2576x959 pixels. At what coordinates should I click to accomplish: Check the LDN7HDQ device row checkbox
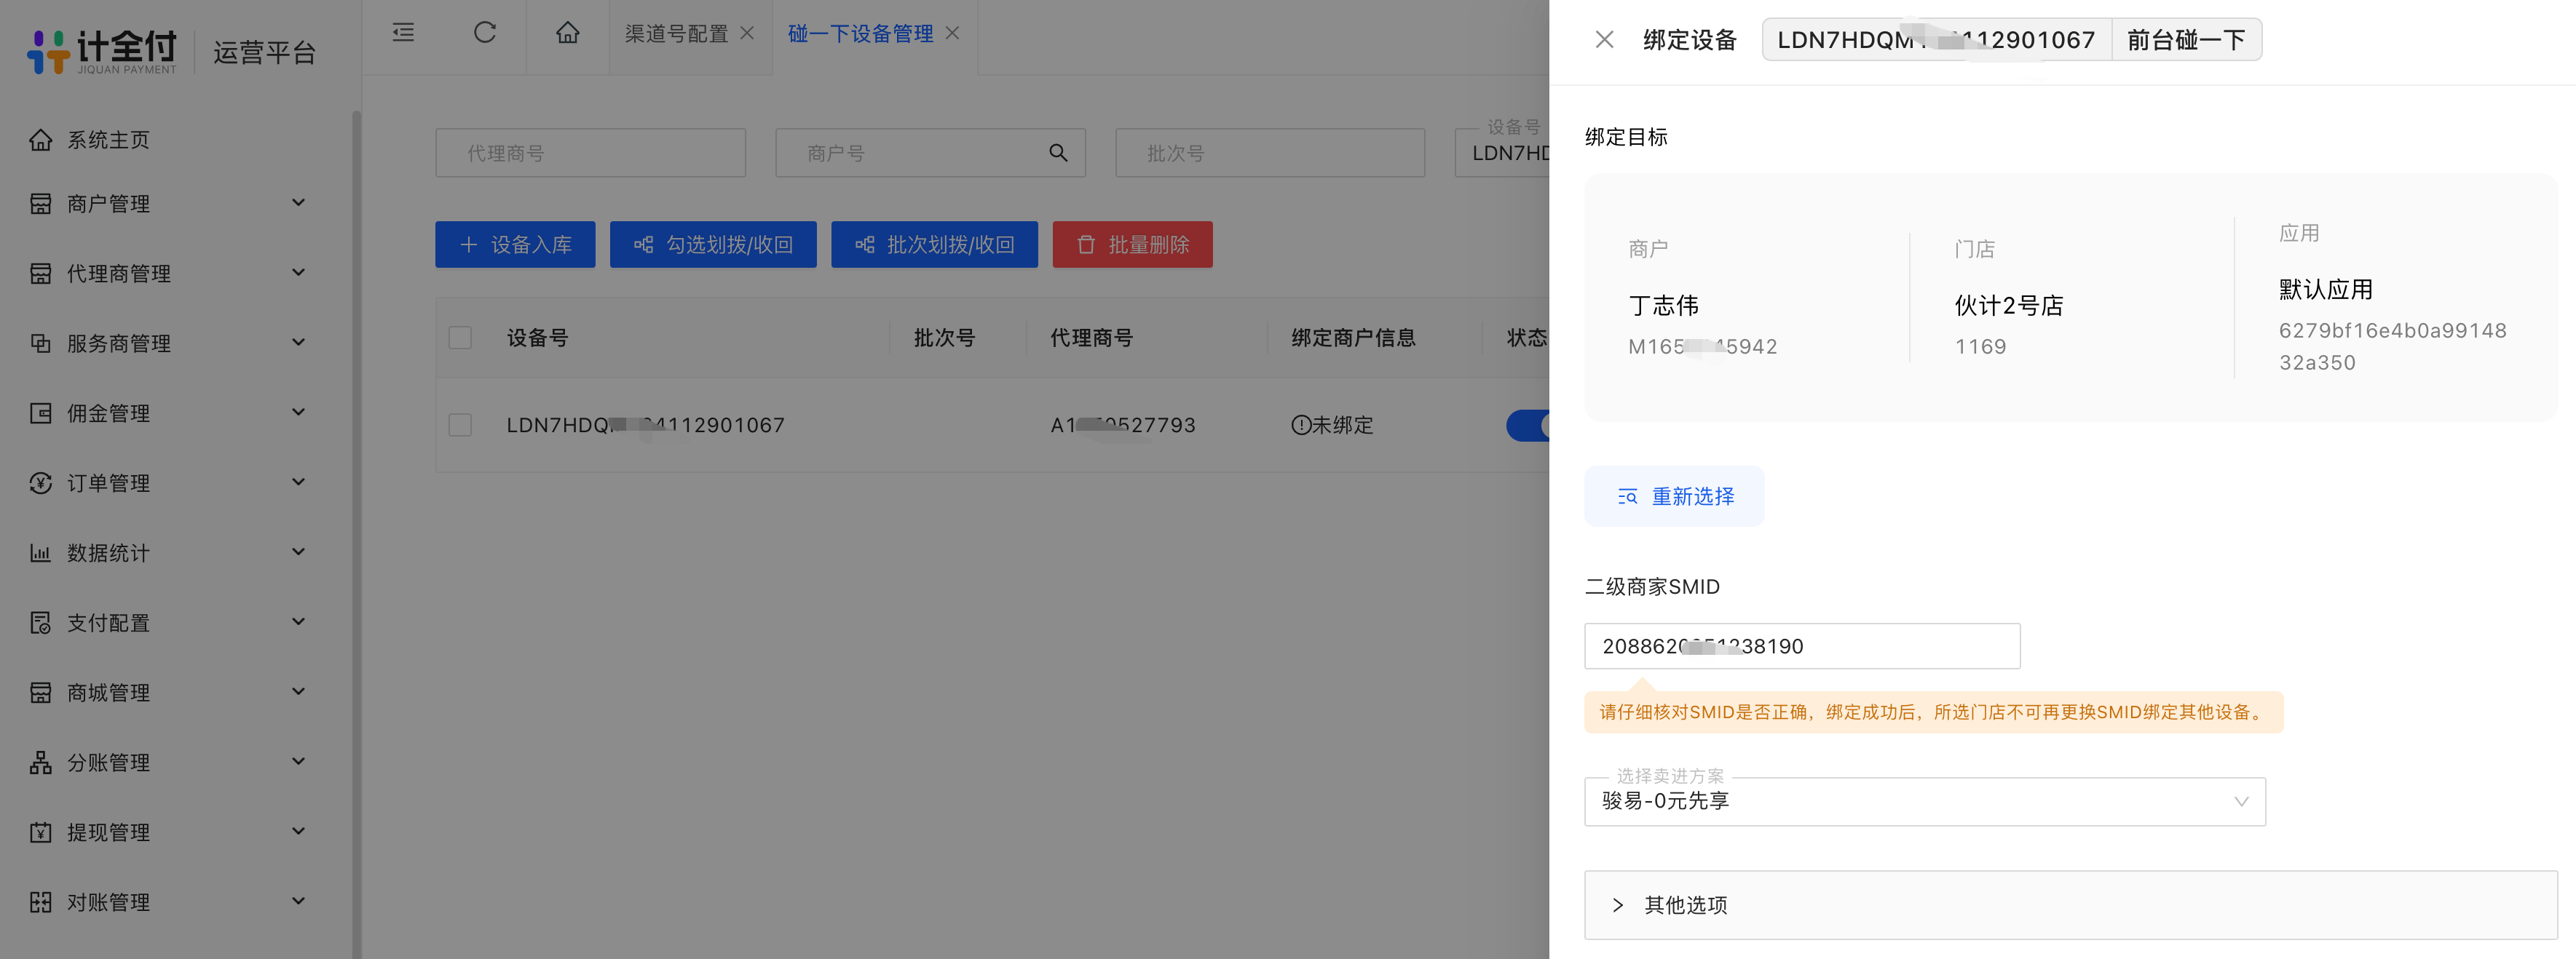tap(460, 426)
